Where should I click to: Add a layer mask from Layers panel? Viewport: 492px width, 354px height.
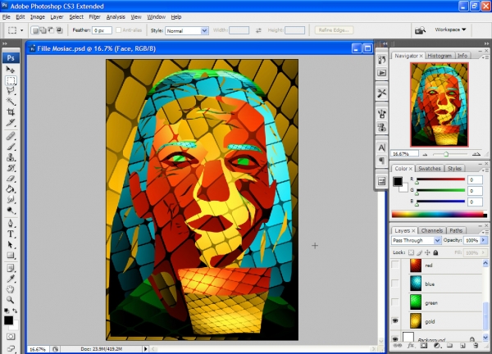[424, 346]
